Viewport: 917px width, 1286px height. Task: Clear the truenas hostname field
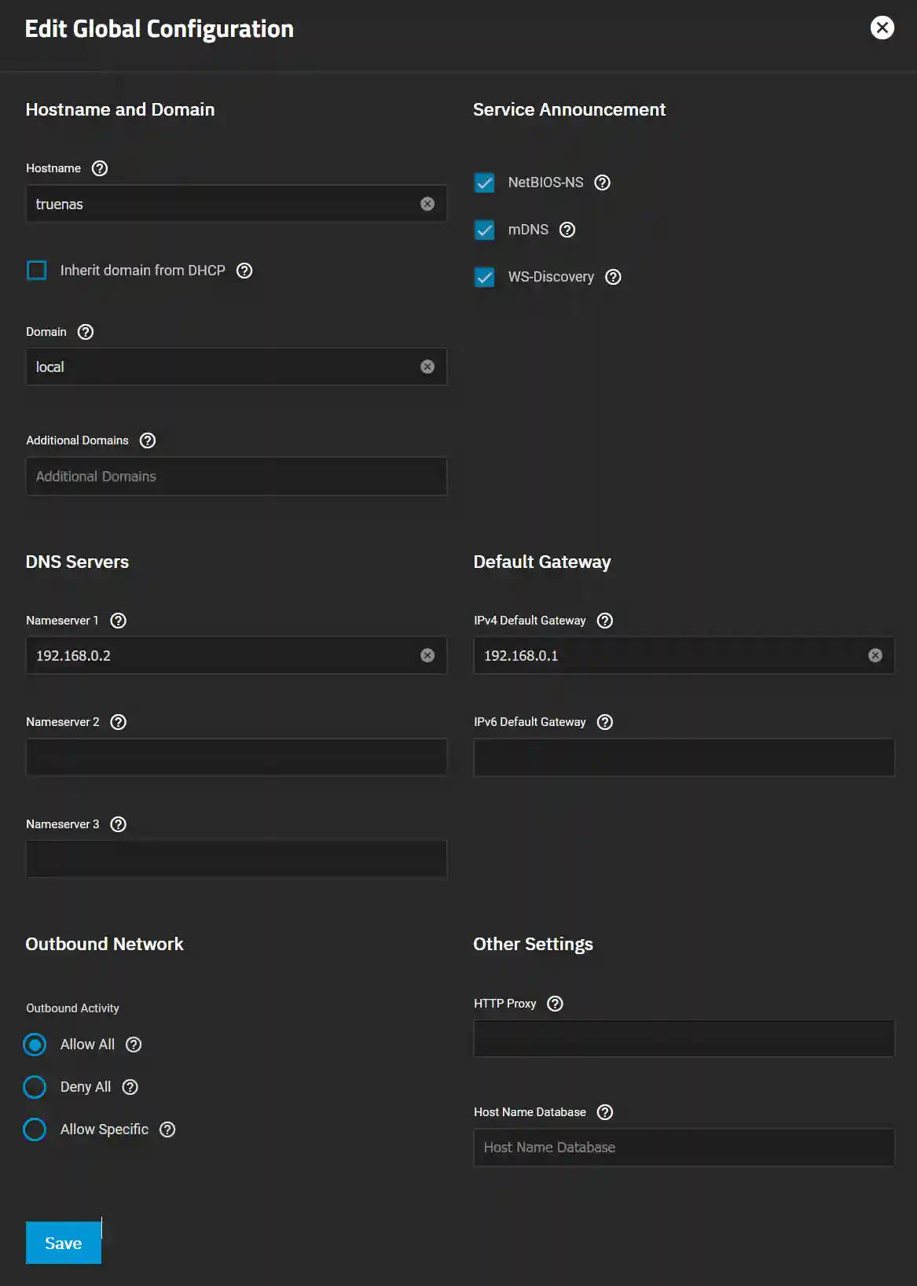[427, 204]
